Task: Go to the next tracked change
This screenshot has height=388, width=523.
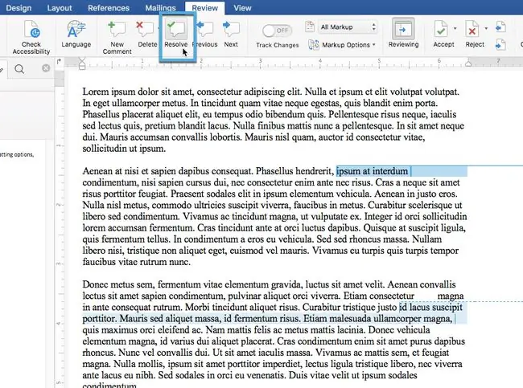Action: [x=500, y=45]
